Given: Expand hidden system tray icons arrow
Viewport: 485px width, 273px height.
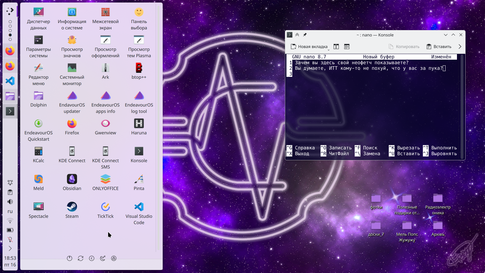Looking at the screenshot, I should click(10, 248).
